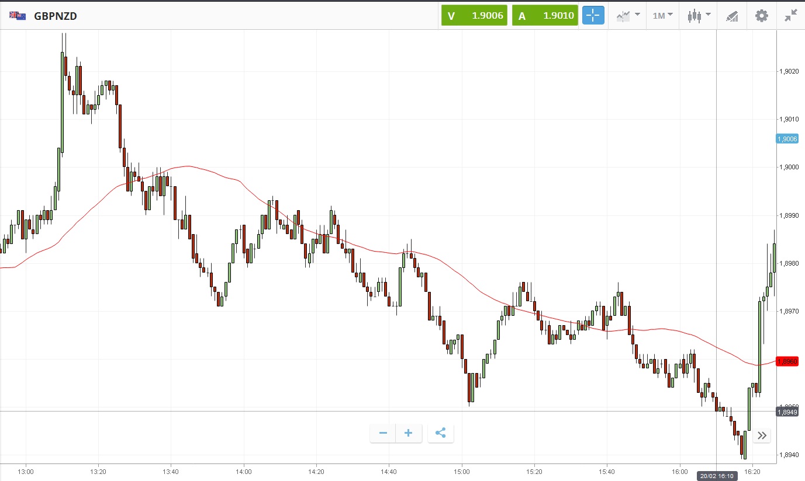Click the 15:20 time axis label
This screenshot has height=481, width=805.
tap(534, 472)
